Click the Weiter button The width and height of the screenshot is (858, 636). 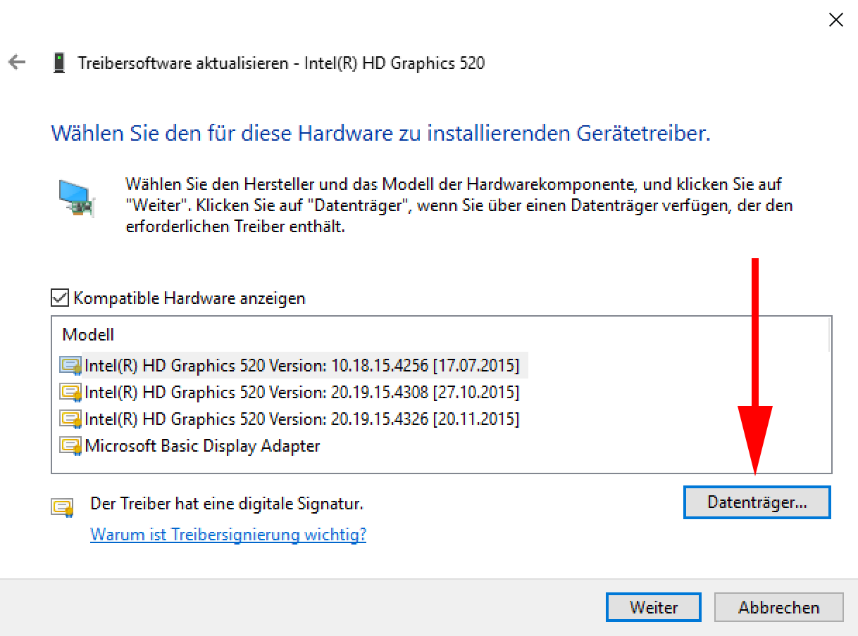pyautogui.click(x=653, y=607)
